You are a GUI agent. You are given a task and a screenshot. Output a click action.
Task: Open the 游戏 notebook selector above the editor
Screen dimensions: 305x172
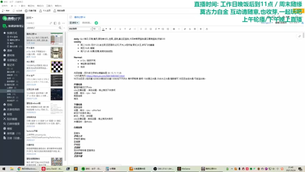74,23
